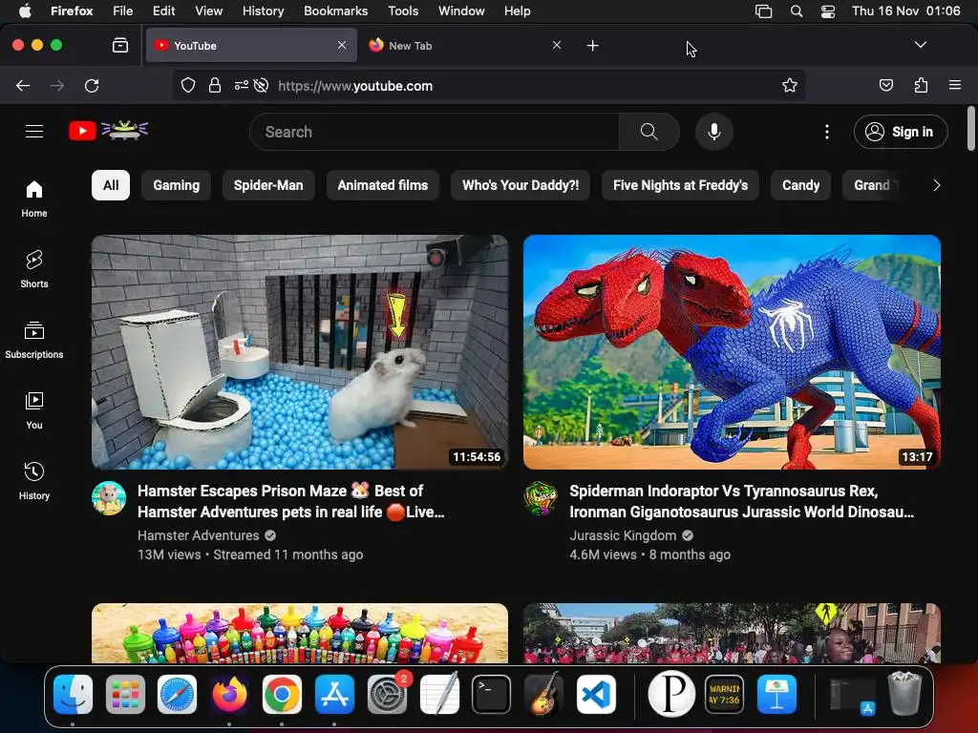Open a new tab with plus button
The height and width of the screenshot is (733, 978).
point(592,45)
